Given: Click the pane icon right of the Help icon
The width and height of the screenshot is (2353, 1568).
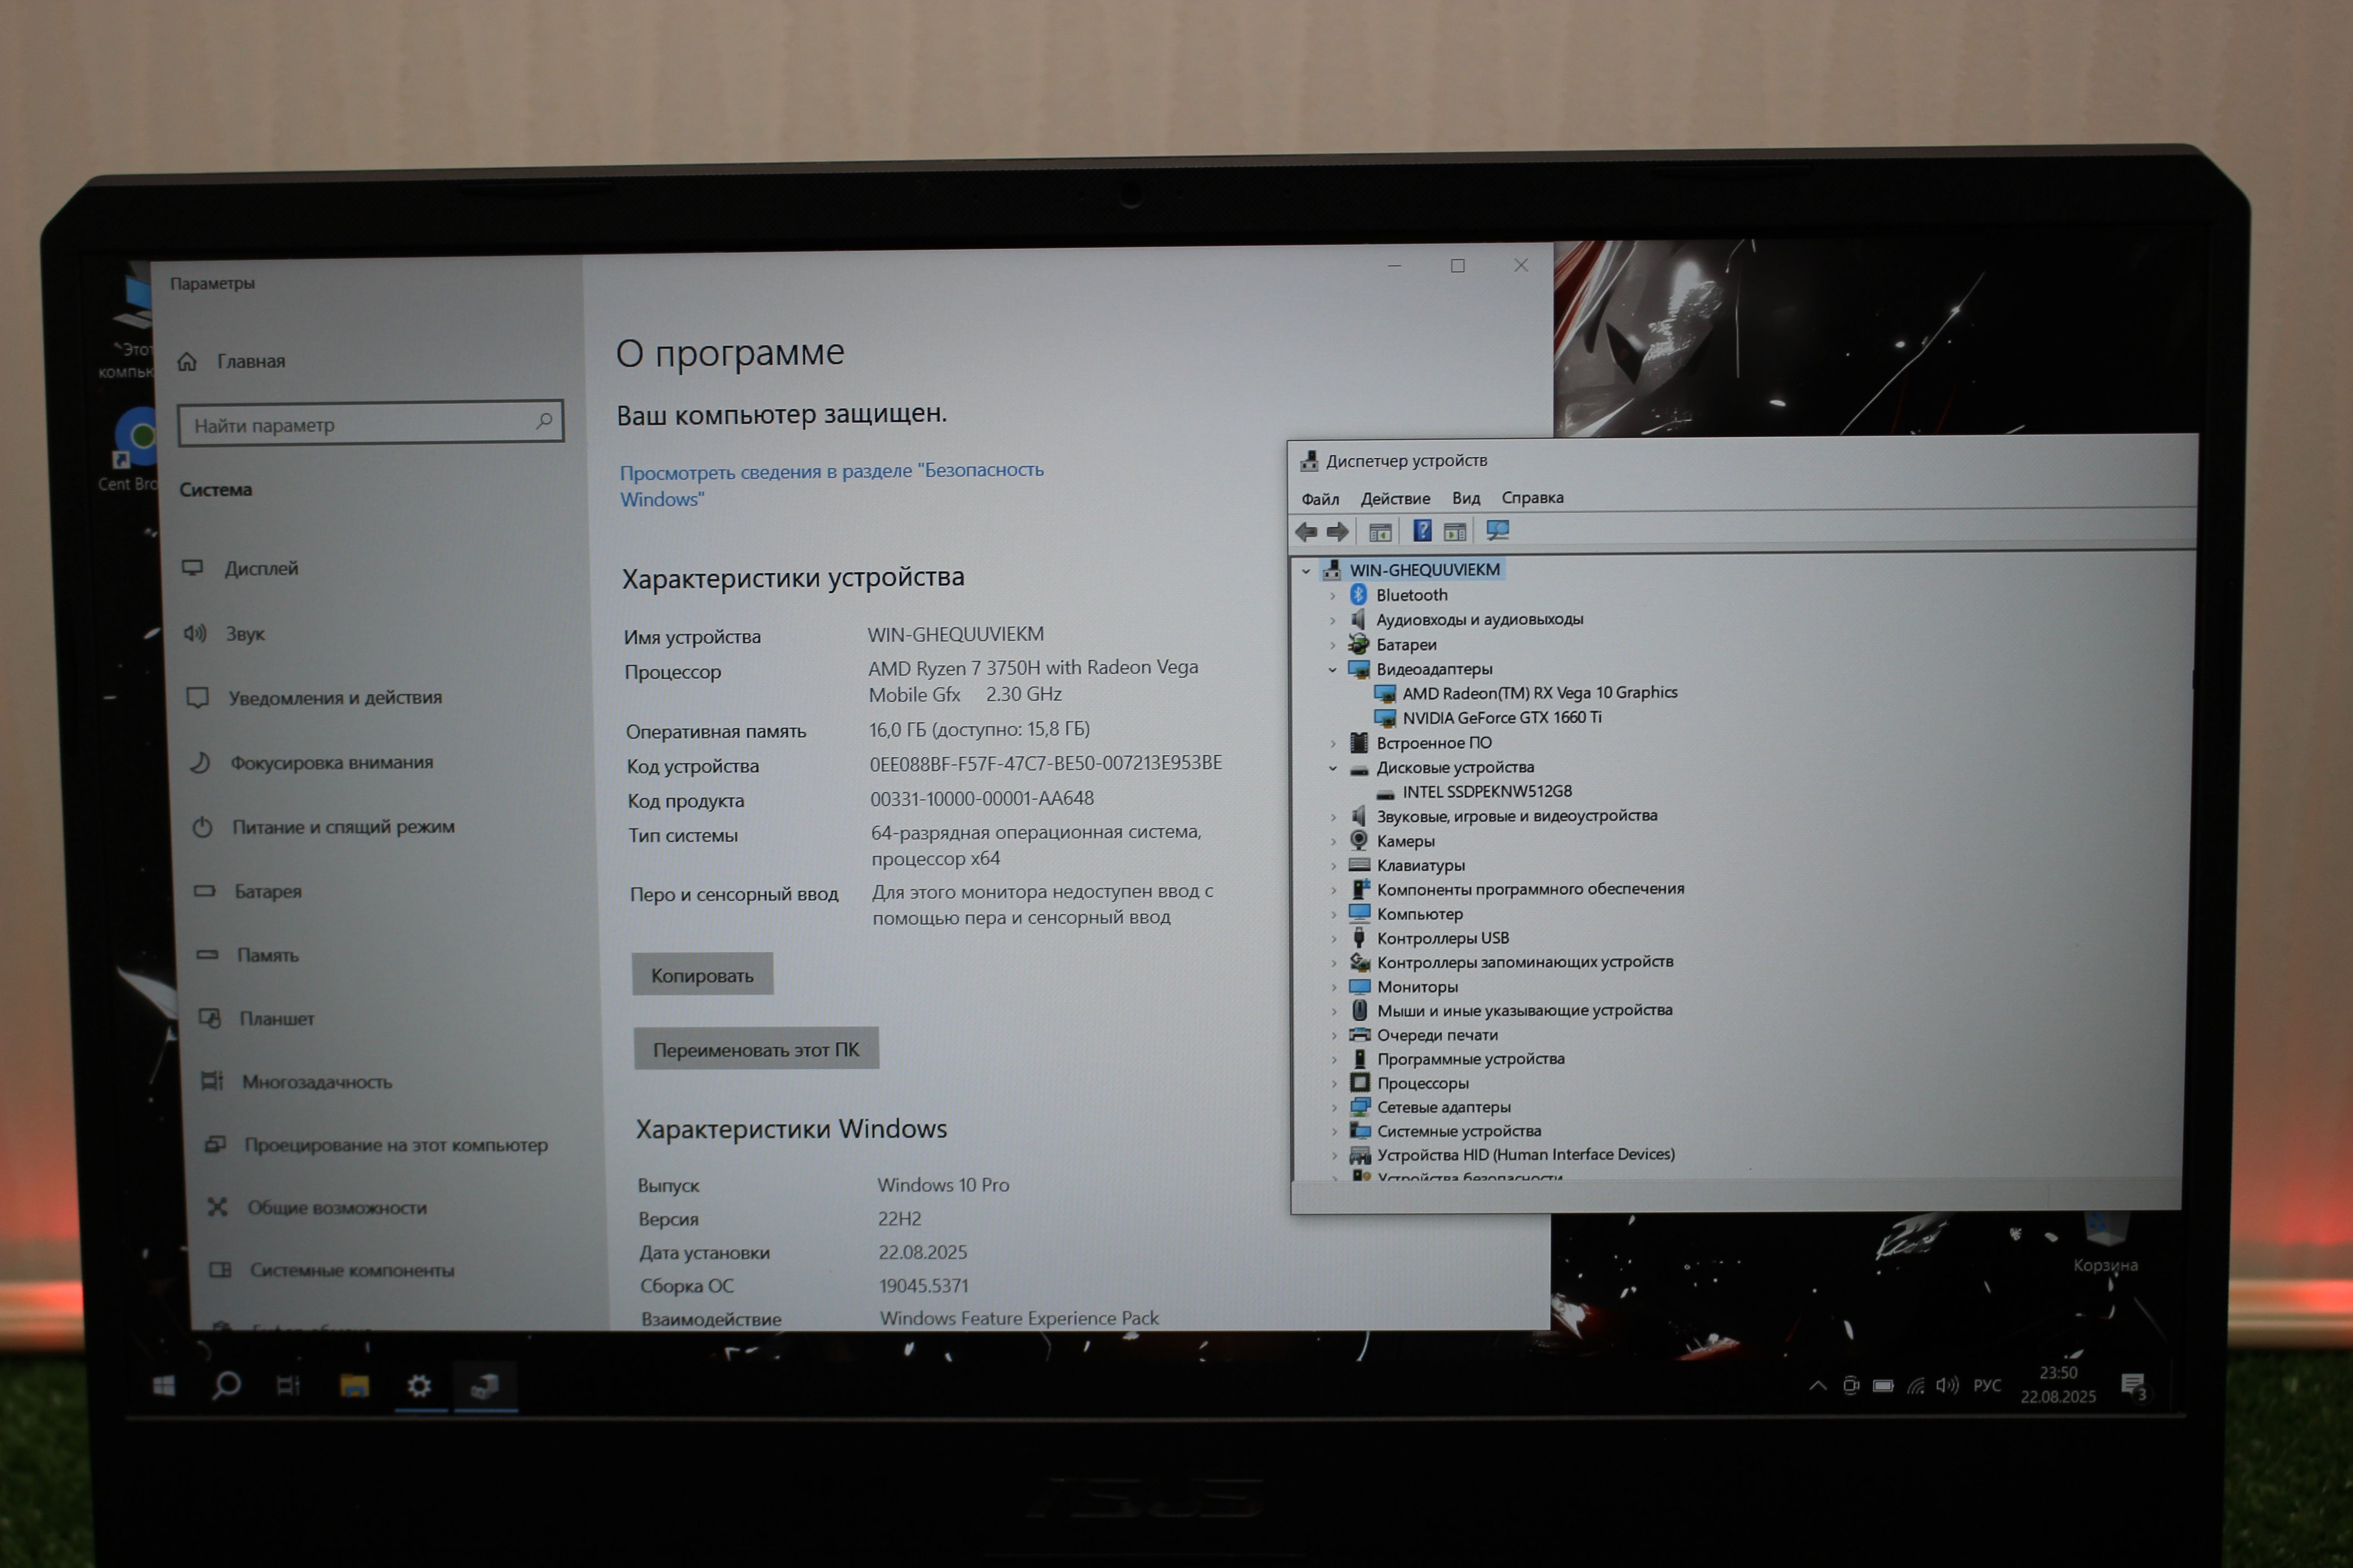Looking at the screenshot, I should (1456, 532).
